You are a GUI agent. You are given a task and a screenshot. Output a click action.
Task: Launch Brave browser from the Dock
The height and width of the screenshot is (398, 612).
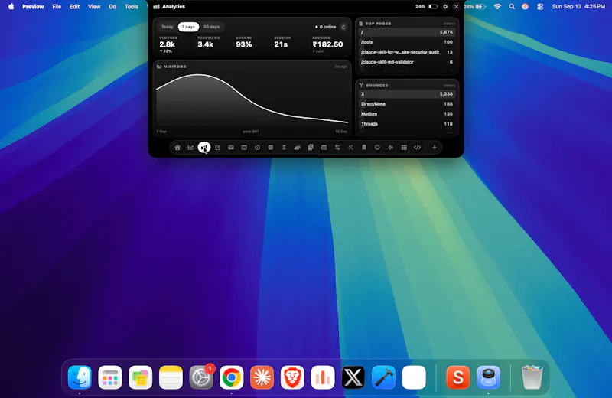[x=292, y=377]
